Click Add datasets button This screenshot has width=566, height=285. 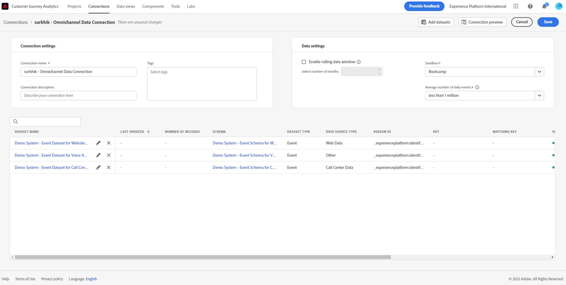(x=436, y=22)
